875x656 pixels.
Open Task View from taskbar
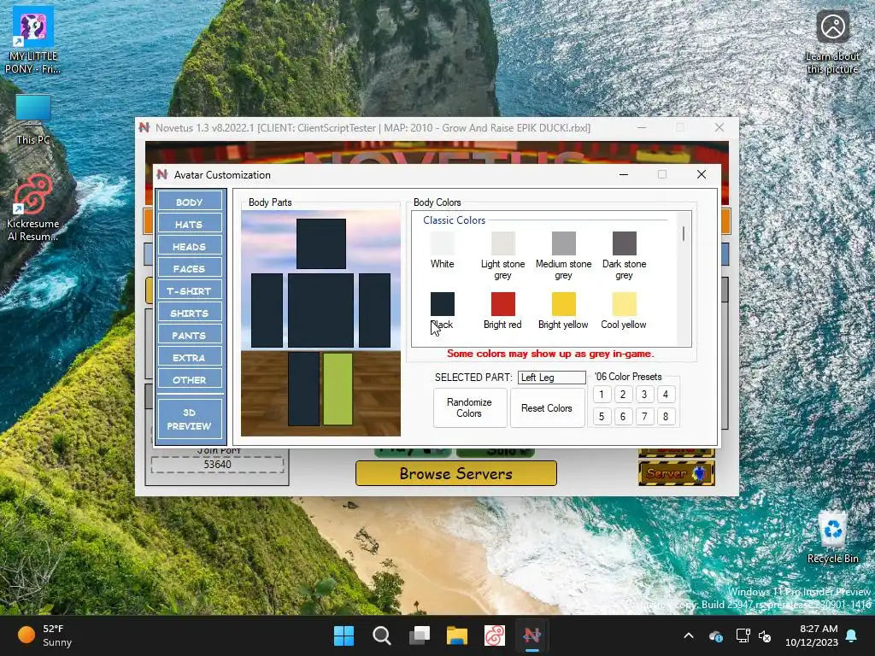[420, 635]
